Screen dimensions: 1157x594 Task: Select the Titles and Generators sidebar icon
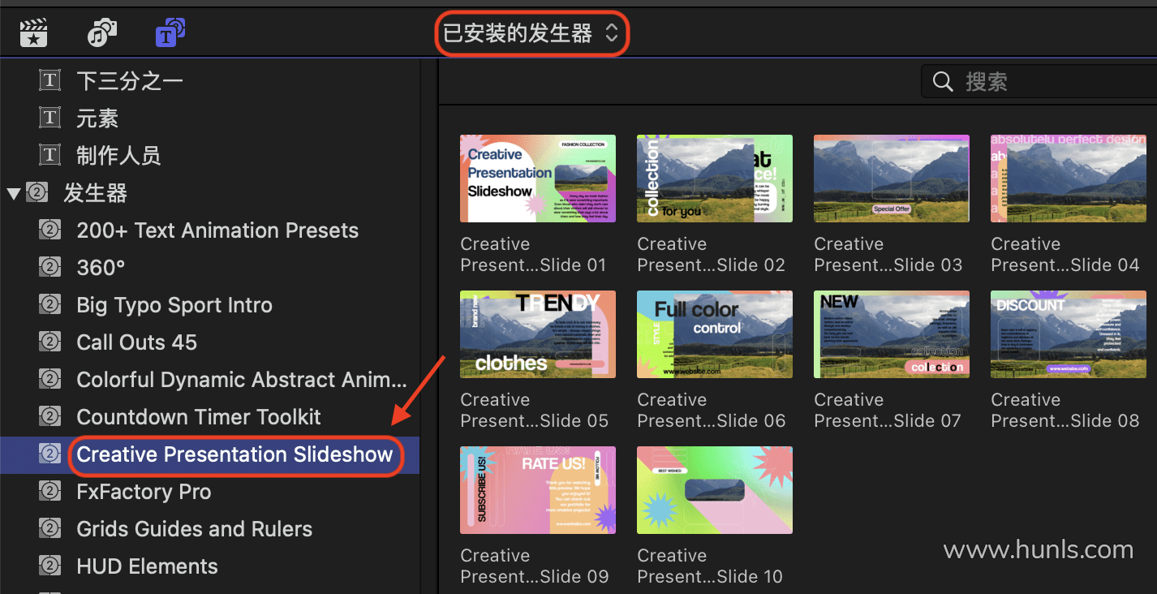coord(170,32)
